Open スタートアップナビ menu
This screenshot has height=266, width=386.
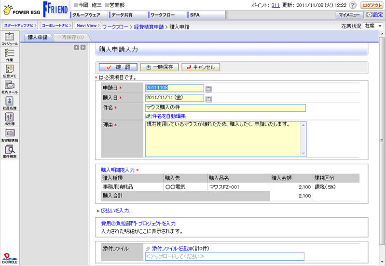click(20, 26)
